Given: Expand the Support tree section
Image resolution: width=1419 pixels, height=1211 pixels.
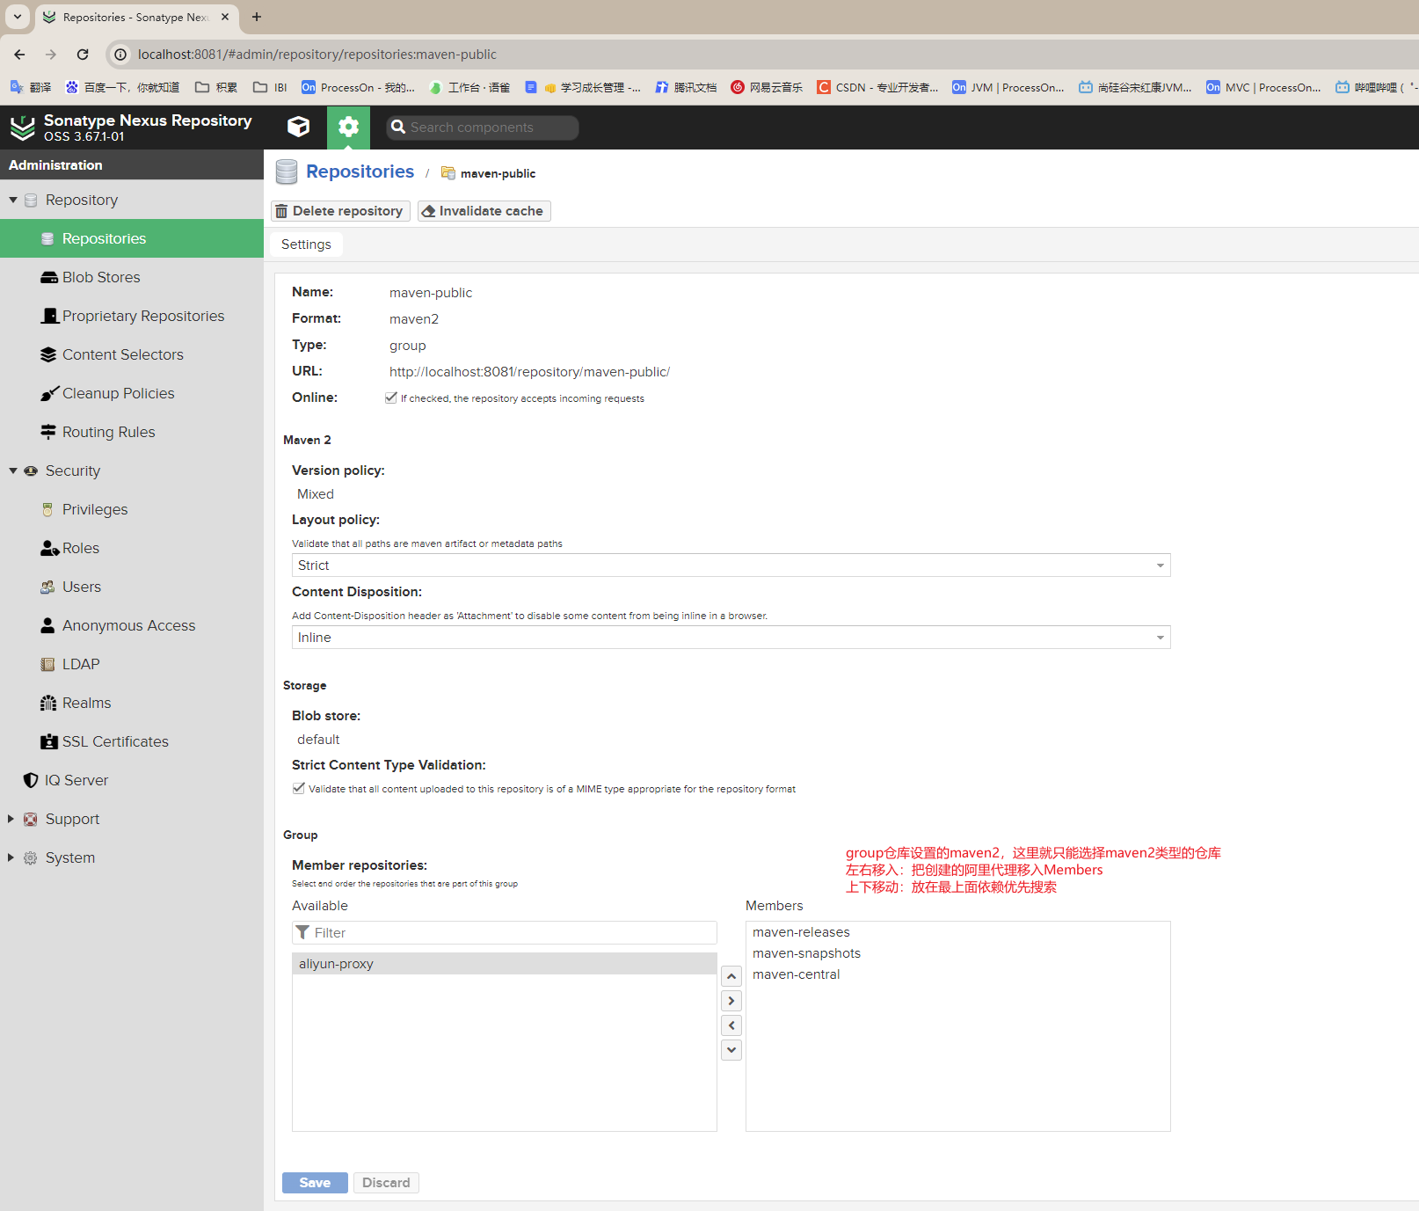Looking at the screenshot, I should pyautogui.click(x=11, y=819).
